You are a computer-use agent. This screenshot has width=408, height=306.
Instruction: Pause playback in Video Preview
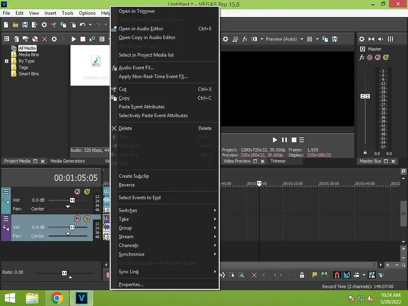[x=284, y=140]
